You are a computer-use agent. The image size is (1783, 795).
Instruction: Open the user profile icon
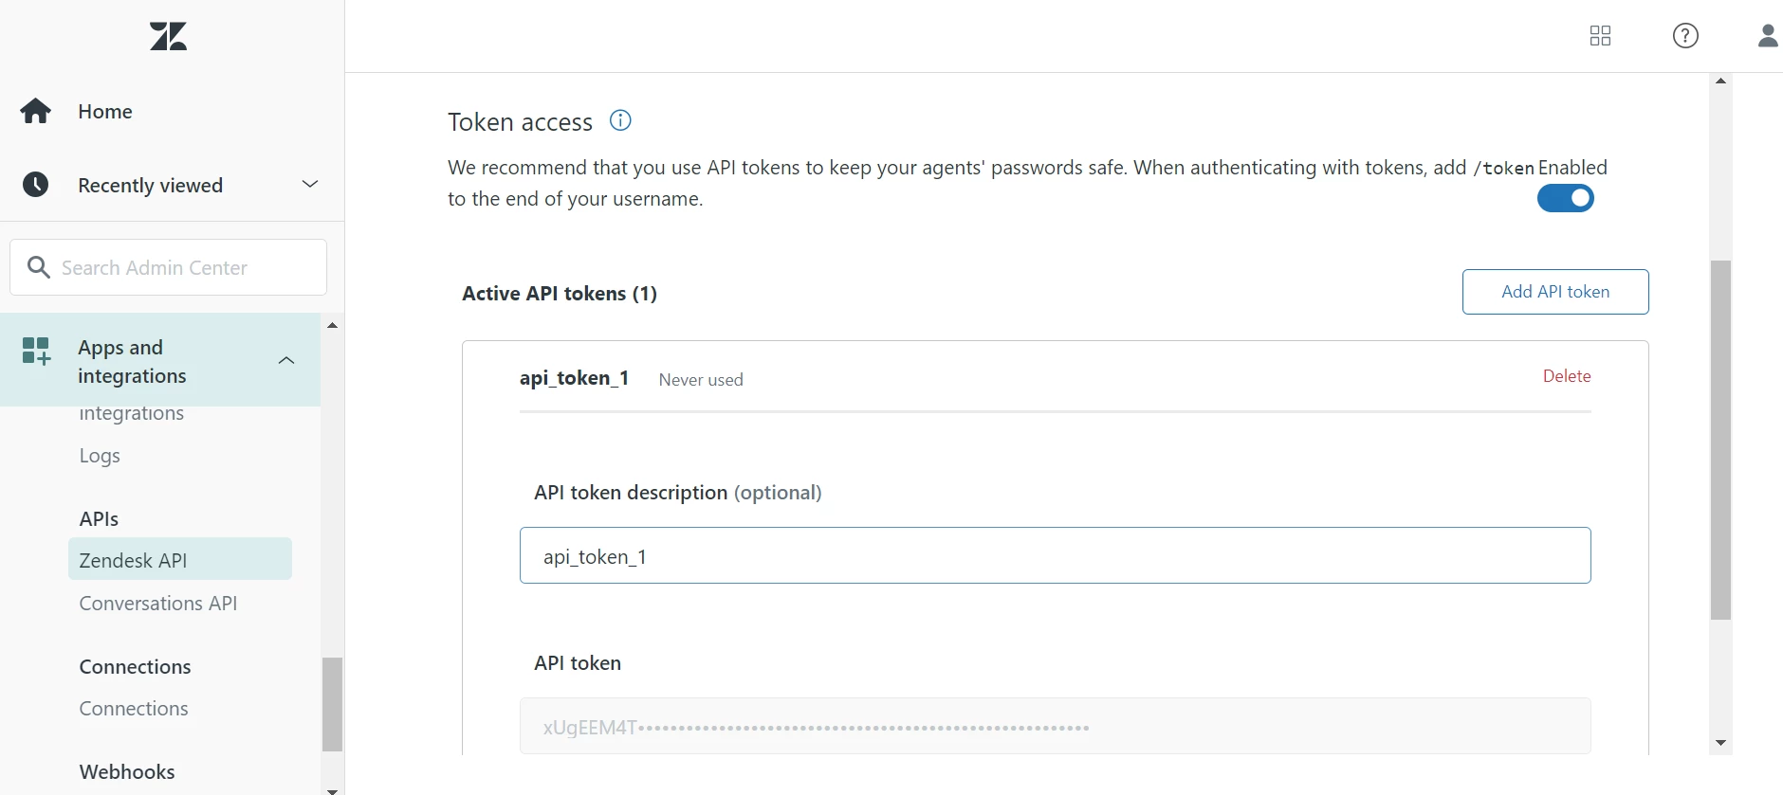point(1767,36)
